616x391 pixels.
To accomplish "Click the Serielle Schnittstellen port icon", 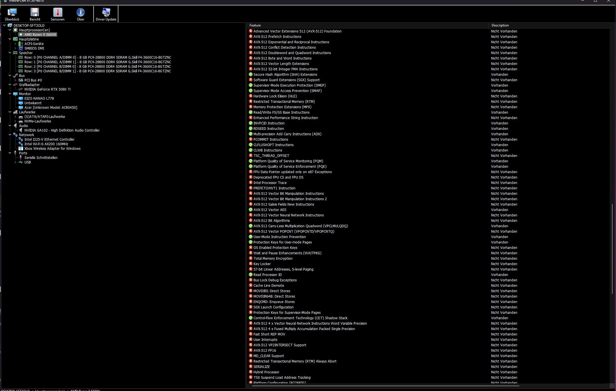I will pyautogui.click(x=21, y=157).
